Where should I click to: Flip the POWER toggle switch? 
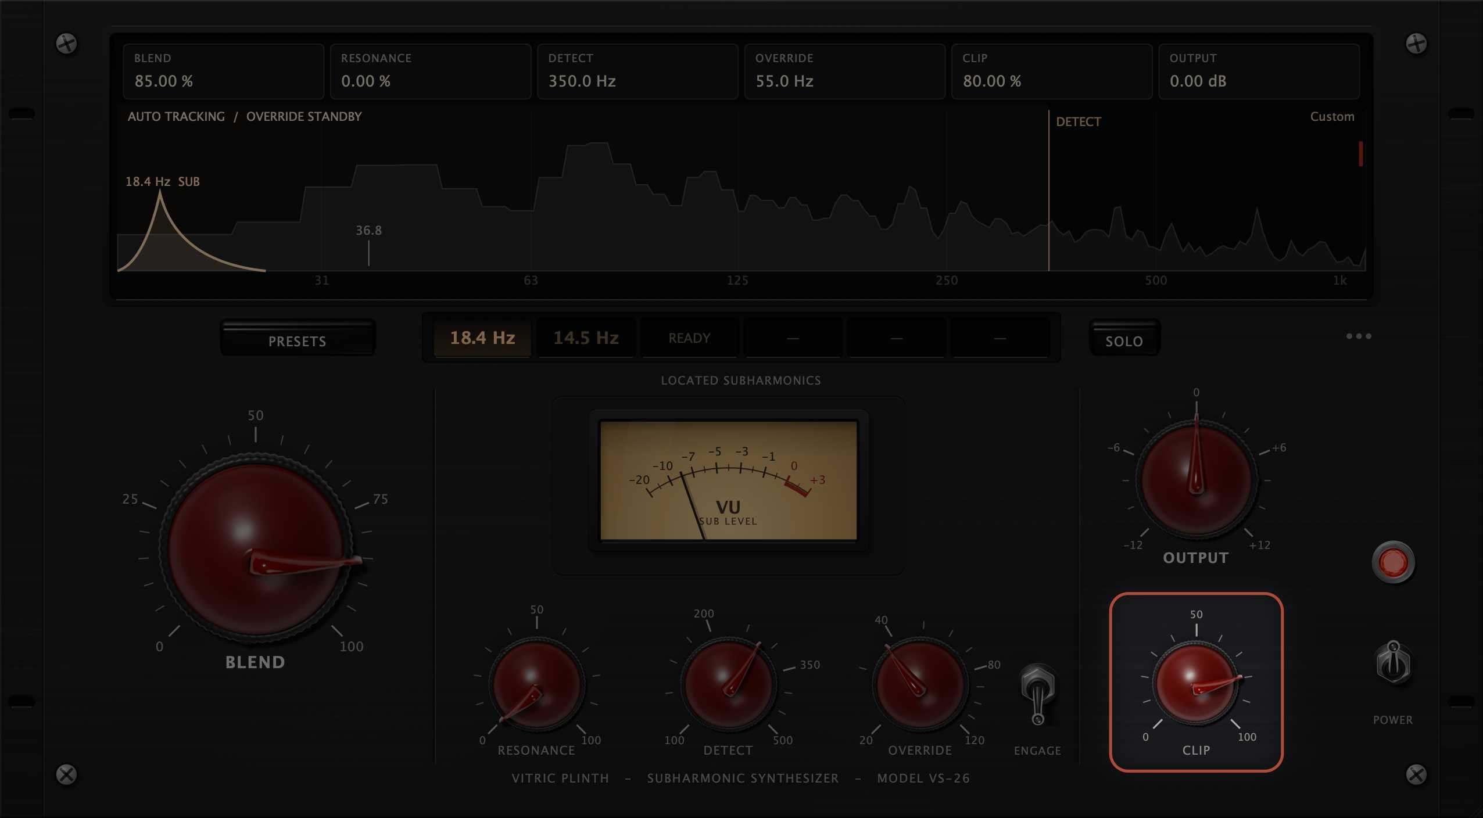(x=1393, y=662)
